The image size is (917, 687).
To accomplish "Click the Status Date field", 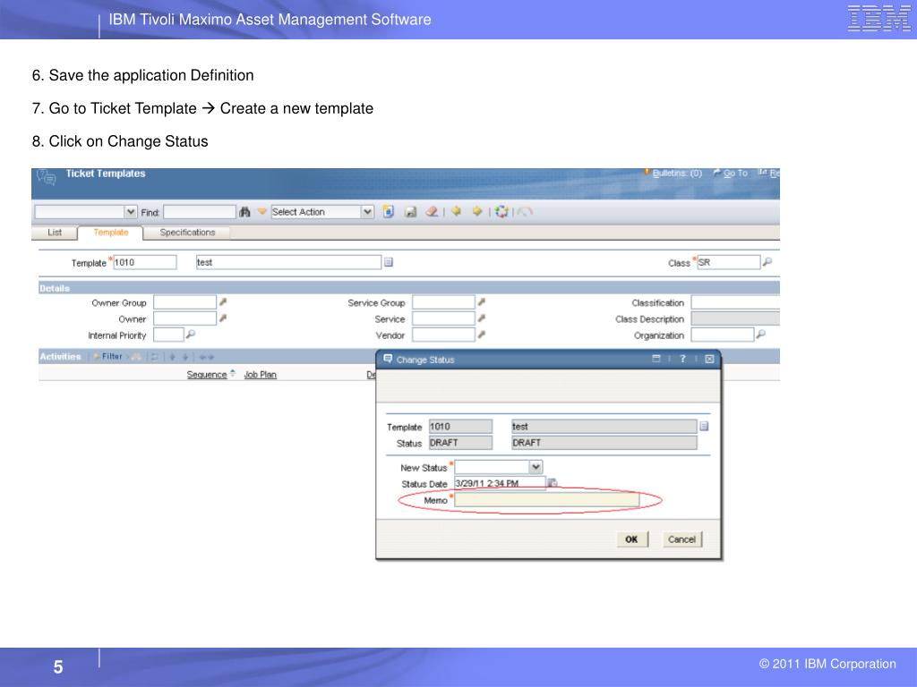I will coord(500,483).
